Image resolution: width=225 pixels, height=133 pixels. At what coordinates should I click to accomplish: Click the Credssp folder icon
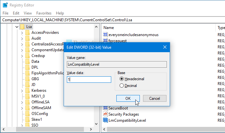point(27,56)
